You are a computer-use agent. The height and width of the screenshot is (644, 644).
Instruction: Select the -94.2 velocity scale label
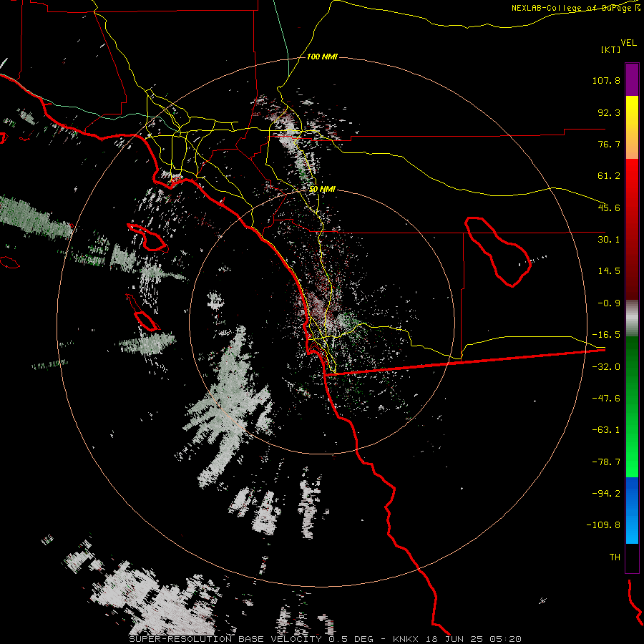pos(606,493)
